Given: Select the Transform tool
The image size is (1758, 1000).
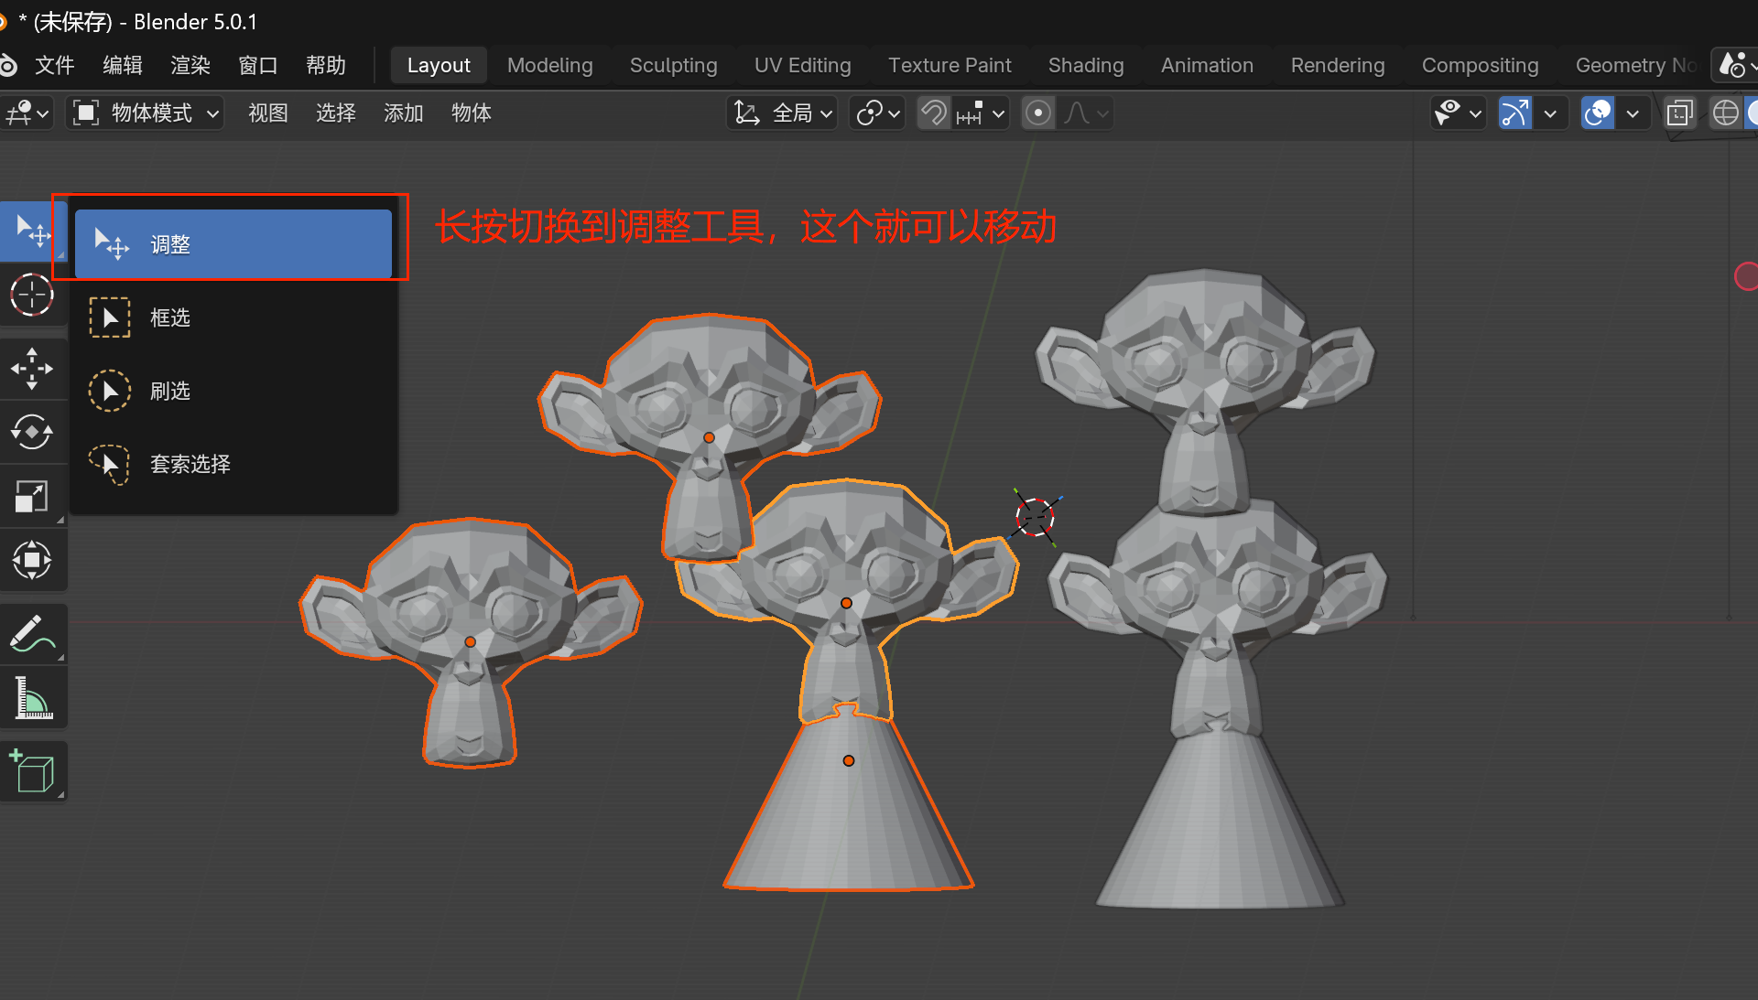Looking at the screenshot, I should tap(32, 560).
